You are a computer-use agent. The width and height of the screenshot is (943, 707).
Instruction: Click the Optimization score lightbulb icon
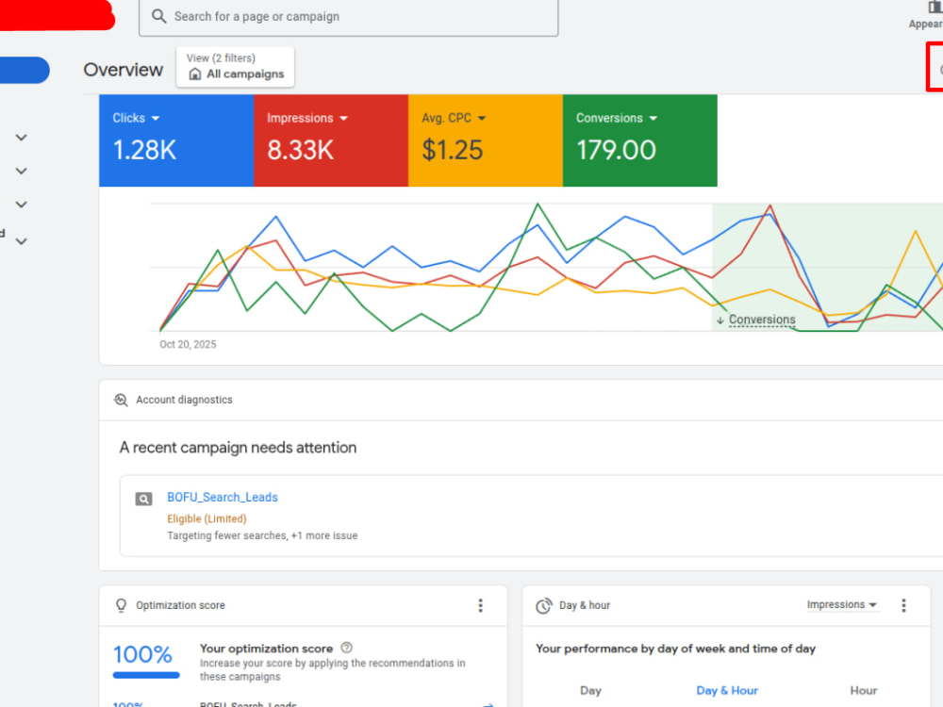tap(121, 605)
